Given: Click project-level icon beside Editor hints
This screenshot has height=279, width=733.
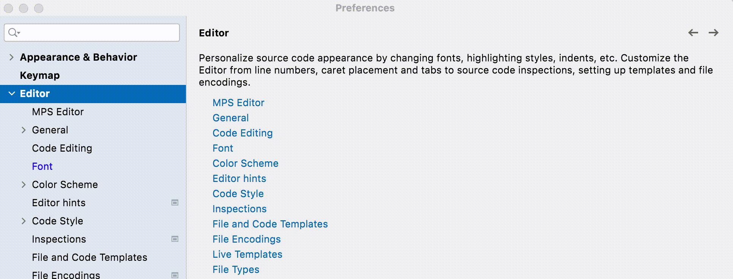Looking at the screenshot, I should click(175, 203).
